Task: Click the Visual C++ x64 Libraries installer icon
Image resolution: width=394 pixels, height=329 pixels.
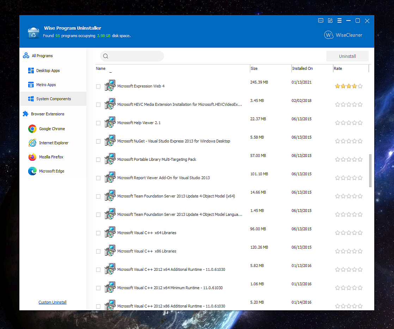Action: tap(110, 232)
